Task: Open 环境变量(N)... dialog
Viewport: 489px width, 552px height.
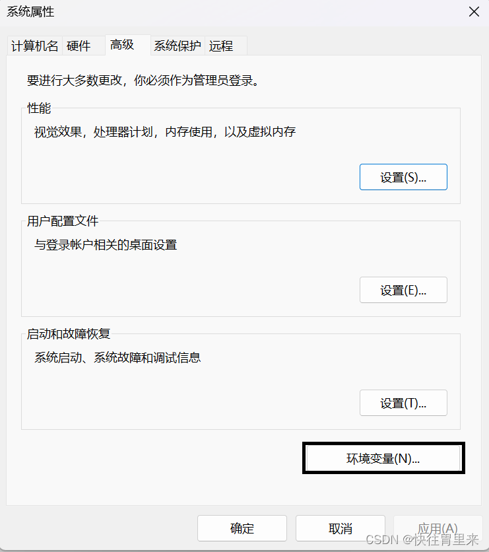Action: [x=383, y=458]
